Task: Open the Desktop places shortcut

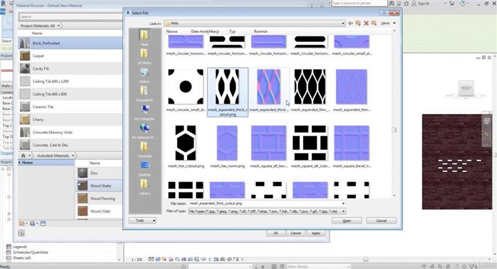Action: (144, 168)
